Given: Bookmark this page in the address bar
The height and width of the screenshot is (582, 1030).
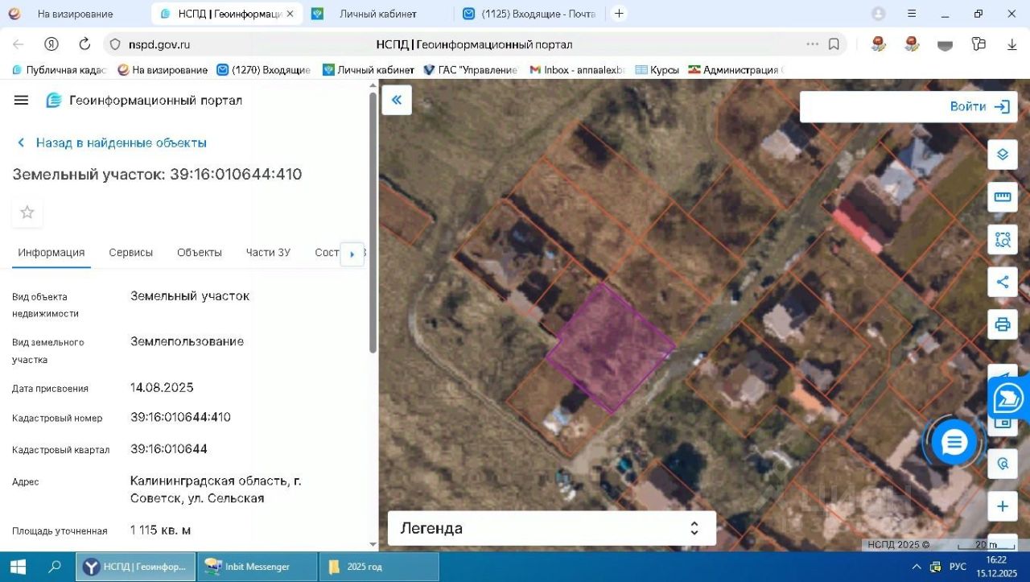Looking at the screenshot, I should 834,44.
